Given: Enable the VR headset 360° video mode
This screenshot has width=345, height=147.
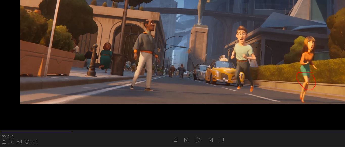Looking at the screenshot, I should (x=19, y=142).
